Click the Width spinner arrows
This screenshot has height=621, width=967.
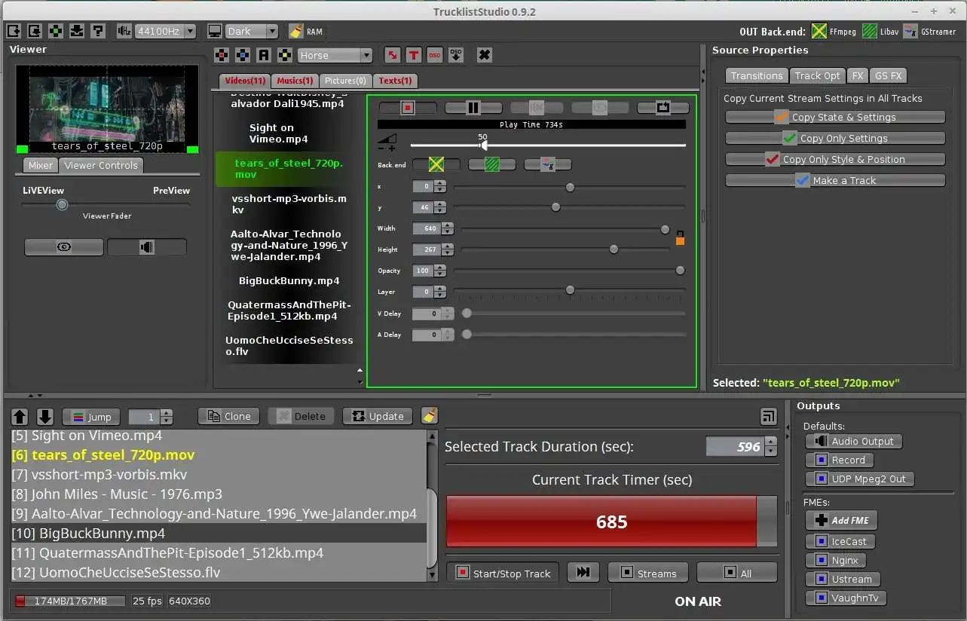448,228
